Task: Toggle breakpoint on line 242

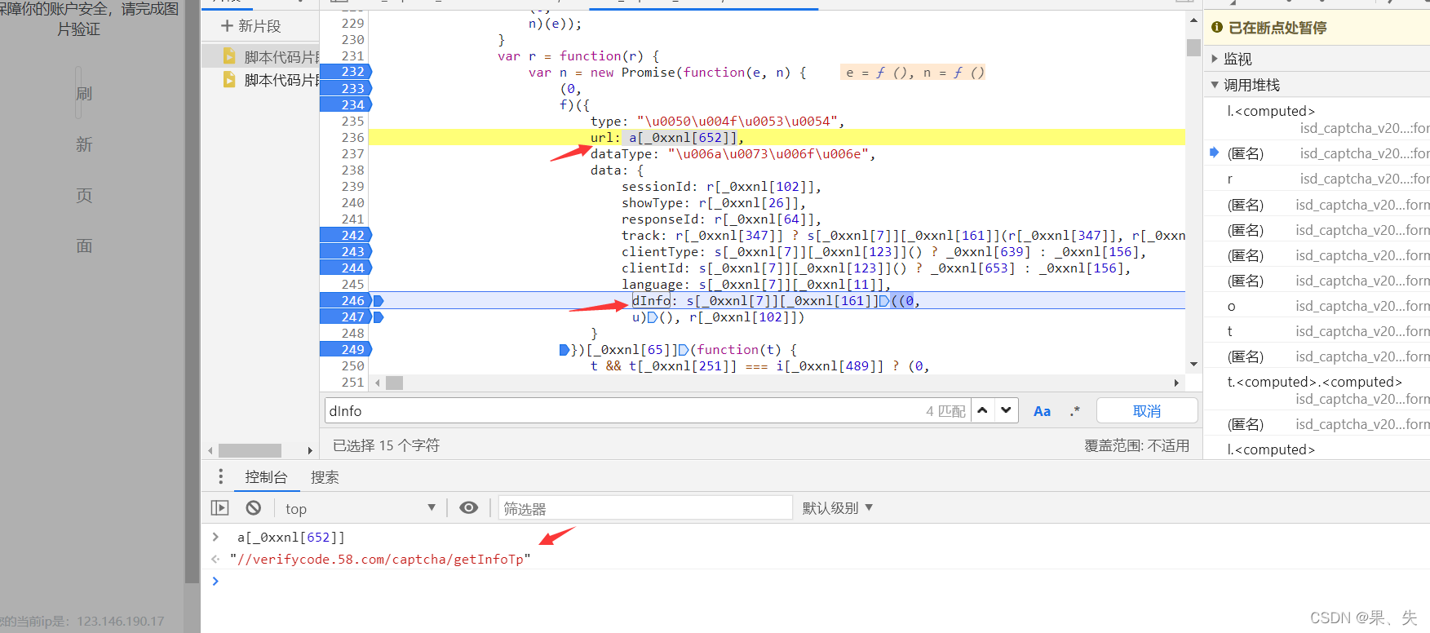Action: (x=346, y=235)
